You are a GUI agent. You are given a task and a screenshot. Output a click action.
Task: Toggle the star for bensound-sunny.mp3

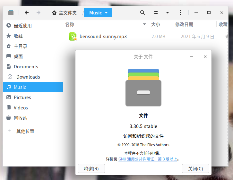[x=227, y=36]
